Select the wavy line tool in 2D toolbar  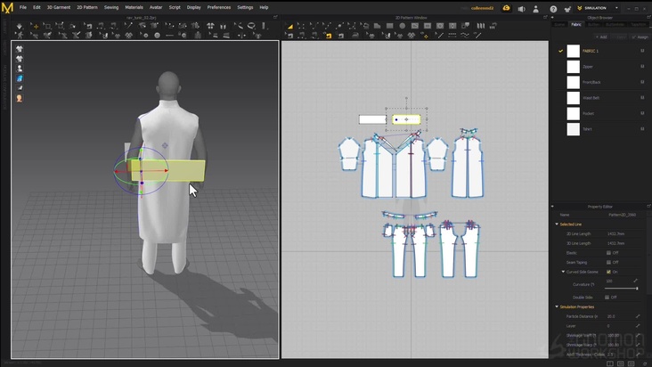point(464,36)
